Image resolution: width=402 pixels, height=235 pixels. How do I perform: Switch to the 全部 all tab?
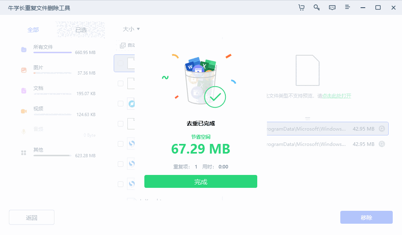pos(33,29)
